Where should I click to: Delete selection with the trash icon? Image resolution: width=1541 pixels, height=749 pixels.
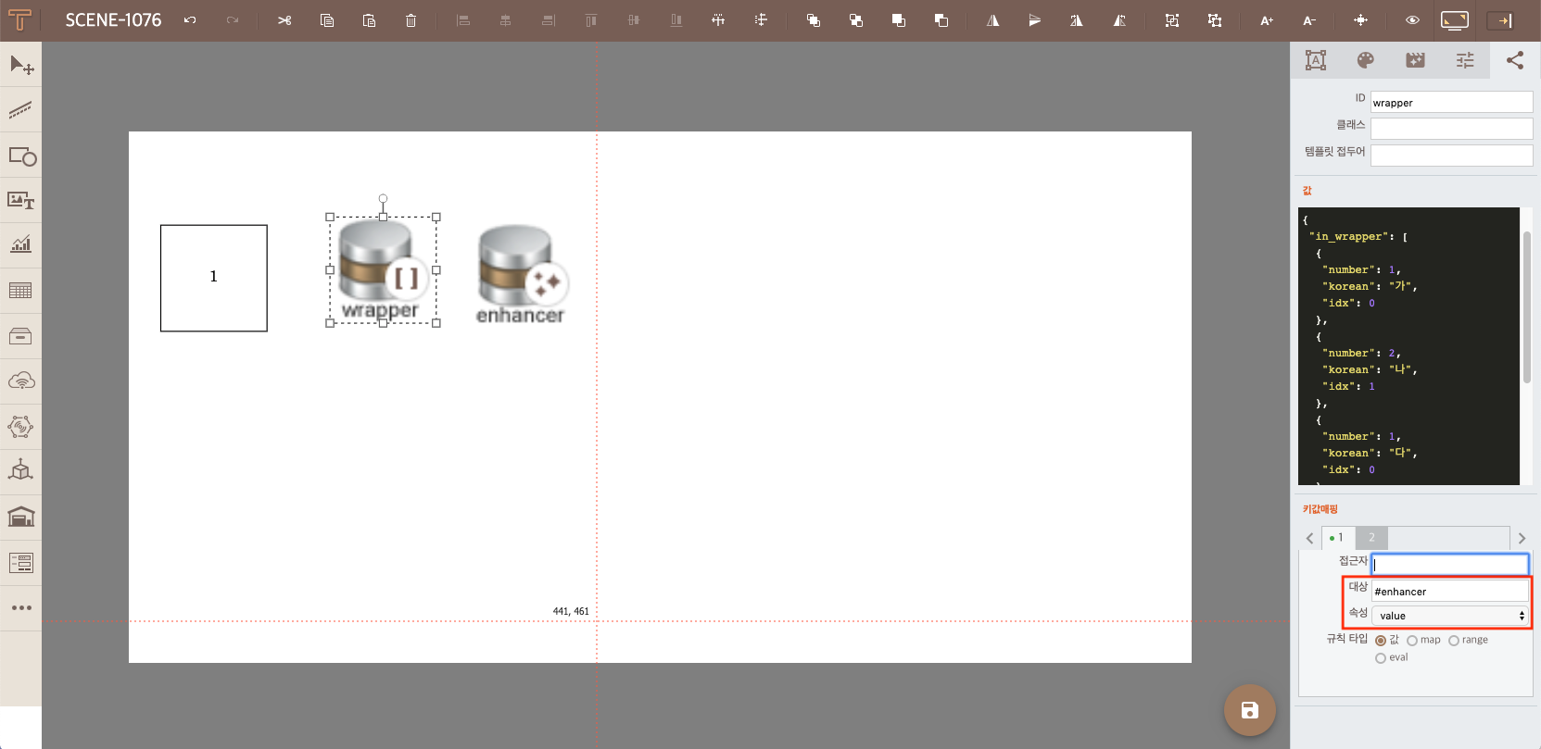411,20
